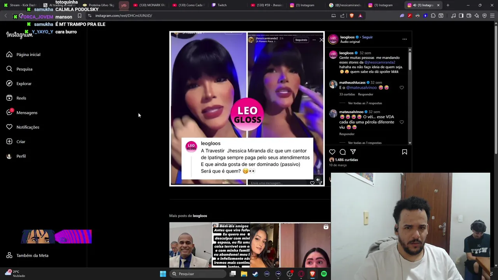Open extensions puzzle icon
Image resolution: width=498 pixels, height=280 pixels.
tap(433, 16)
